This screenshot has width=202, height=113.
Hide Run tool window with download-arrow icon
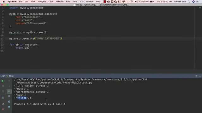(200, 76)
